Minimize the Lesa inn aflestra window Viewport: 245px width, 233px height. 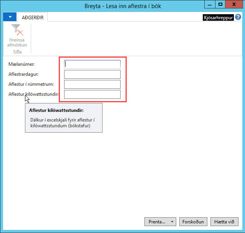209,4
